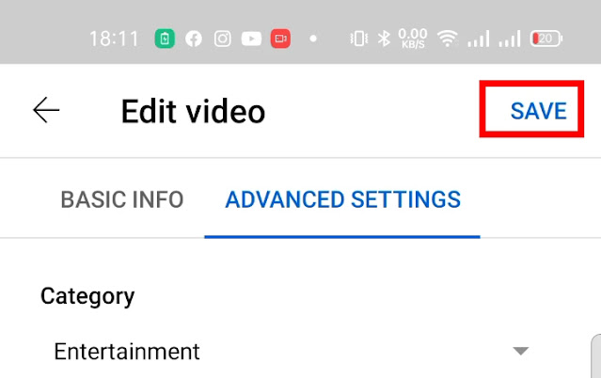The height and width of the screenshot is (378, 601).
Task: Tap the vibrate mode icon
Action: pyautogui.click(x=359, y=39)
